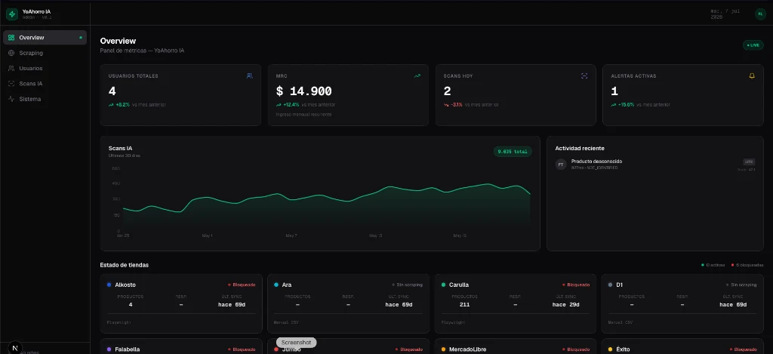The image size is (773, 354).
Task: Click the scan frame icon on Scans Hoy card
Action: [x=584, y=76]
